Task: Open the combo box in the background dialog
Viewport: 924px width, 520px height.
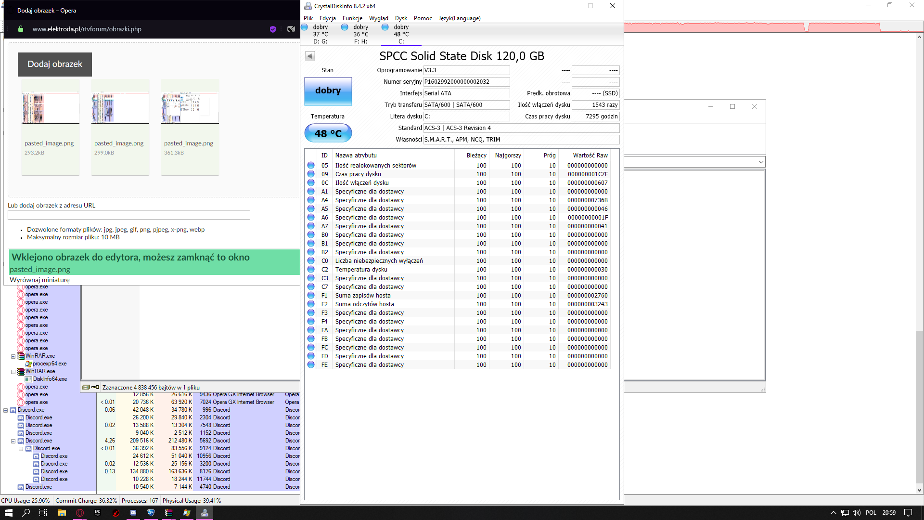Action: tap(761, 162)
